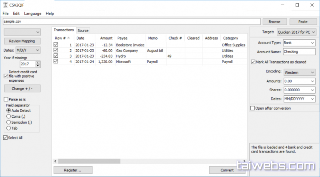320x177 pixels.
Task: Open the Encoding dropdown
Action: click(x=299, y=72)
